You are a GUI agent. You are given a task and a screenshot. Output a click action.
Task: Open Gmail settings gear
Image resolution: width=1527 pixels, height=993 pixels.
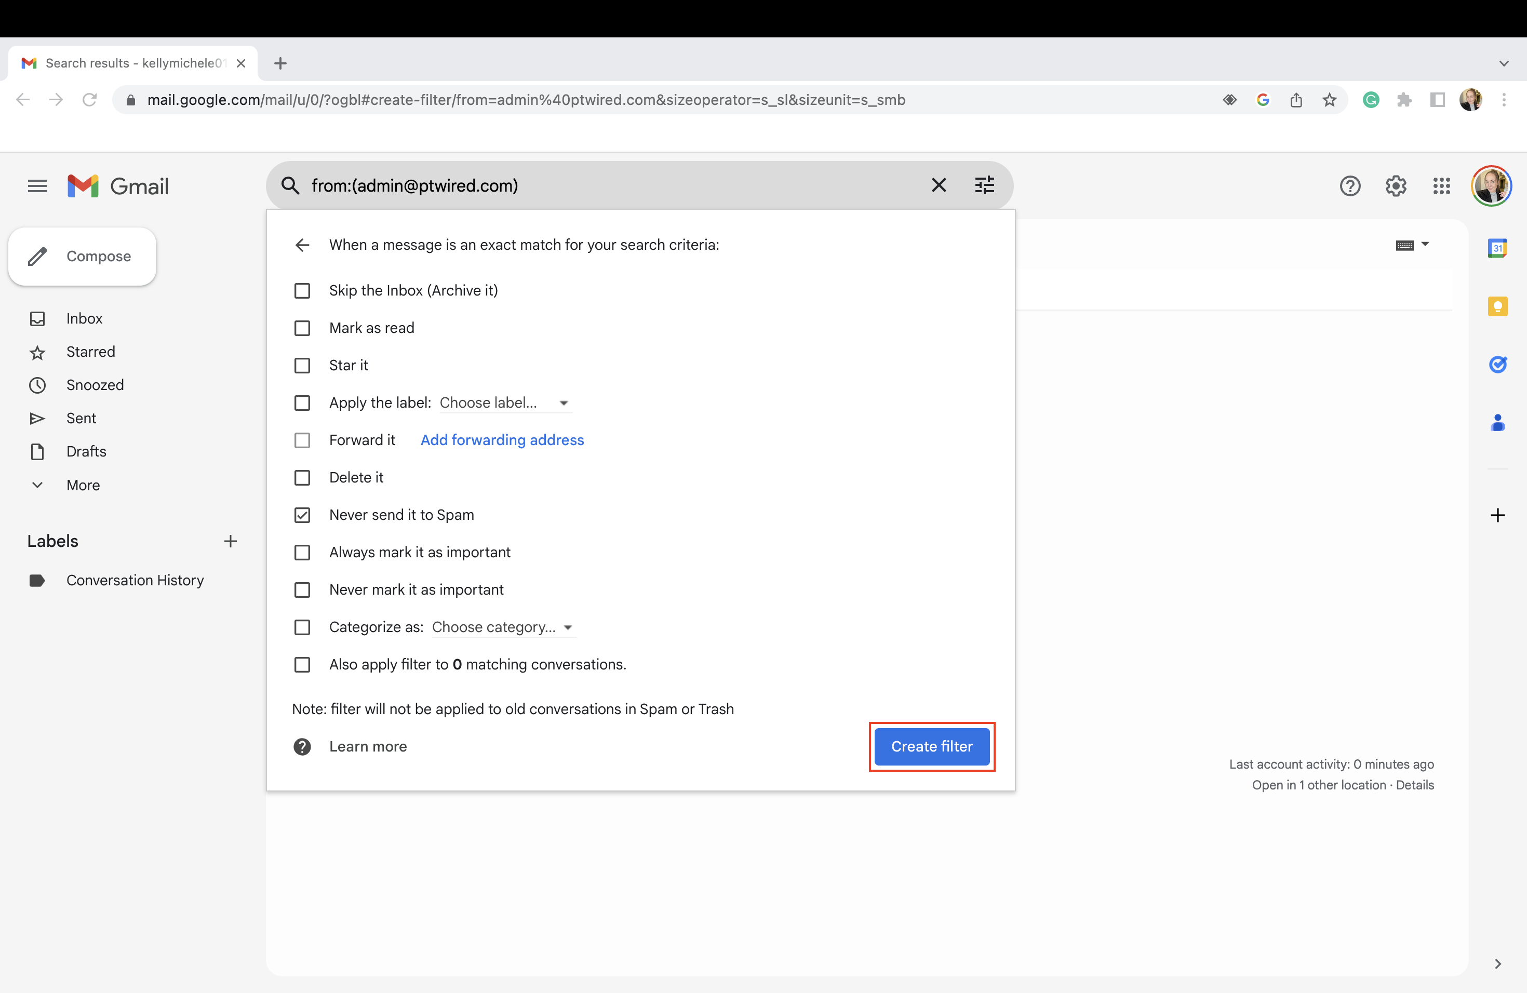tap(1396, 186)
